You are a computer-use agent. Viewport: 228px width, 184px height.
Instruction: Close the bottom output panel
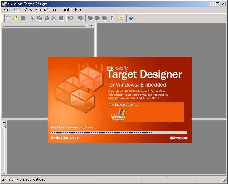(4, 123)
